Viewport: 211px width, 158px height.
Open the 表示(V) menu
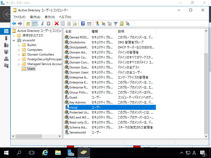tap(50, 17)
